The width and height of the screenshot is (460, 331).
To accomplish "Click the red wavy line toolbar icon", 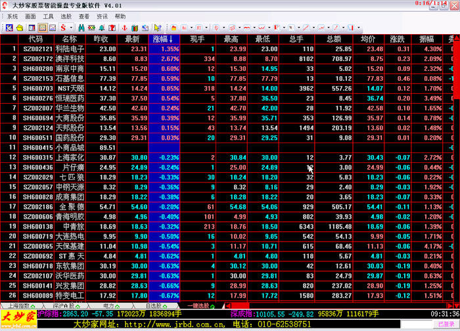I will point(246,28).
